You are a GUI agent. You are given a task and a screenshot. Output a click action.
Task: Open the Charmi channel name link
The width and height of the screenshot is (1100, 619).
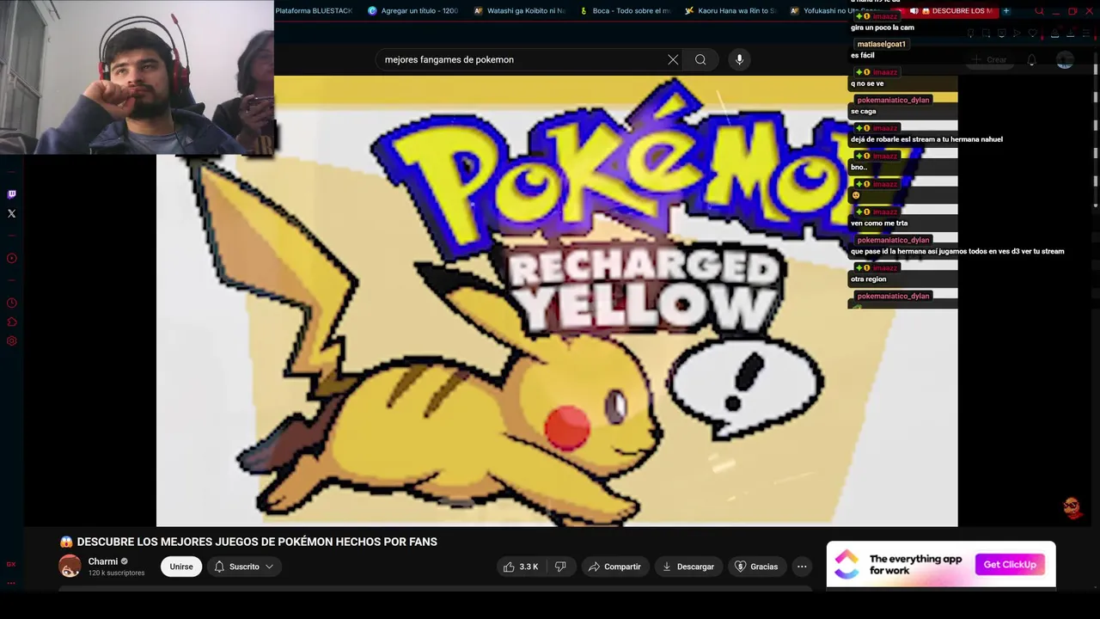coord(103,561)
